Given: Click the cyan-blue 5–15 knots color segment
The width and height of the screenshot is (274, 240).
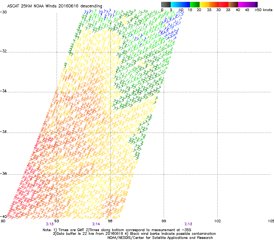Looking at the screenshot, I should [x=180, y=4].
